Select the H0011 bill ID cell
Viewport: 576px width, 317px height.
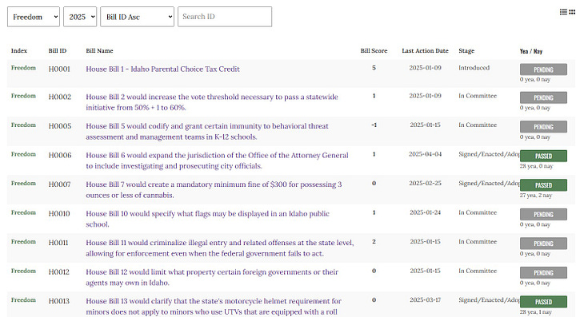tap(58, 243)
